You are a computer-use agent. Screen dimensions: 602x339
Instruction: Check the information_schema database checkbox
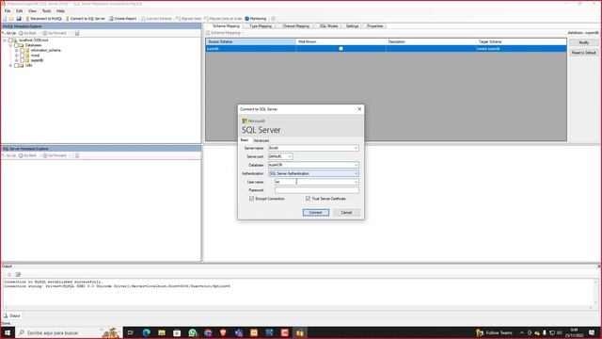click(x=23, y=50)
